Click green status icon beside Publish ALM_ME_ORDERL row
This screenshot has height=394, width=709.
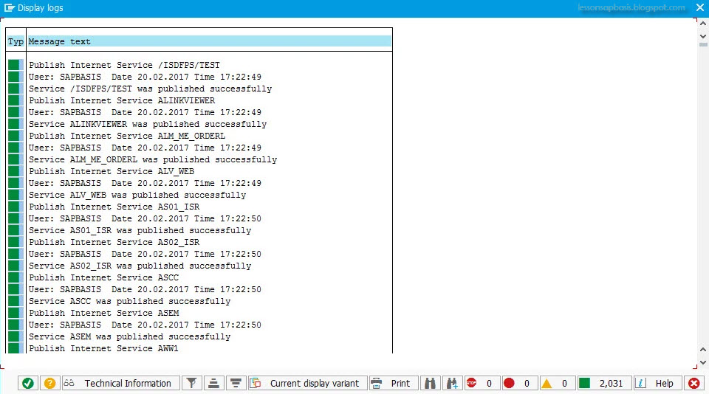tap(14, 136)
